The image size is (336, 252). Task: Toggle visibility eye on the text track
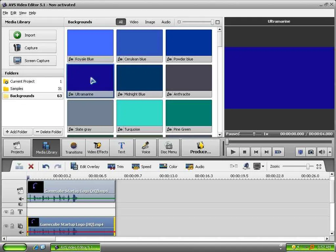(6, 212)
